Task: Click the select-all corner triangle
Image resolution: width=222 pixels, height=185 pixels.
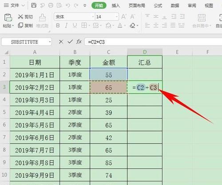Action: (6, 52)
